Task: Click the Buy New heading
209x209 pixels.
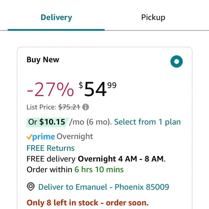Action: (x=43, y=60)
